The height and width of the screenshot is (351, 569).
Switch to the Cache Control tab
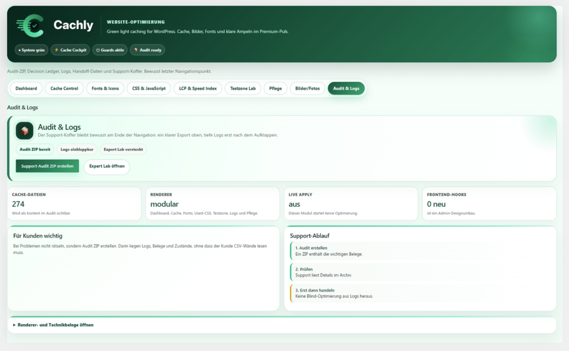(64, 88)
